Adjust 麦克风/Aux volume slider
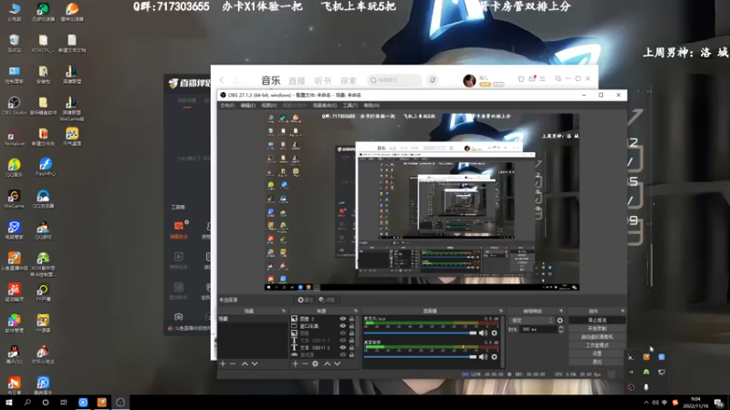Screen dimensions: 730x410 pyautogui.click(x=421, y=333)
